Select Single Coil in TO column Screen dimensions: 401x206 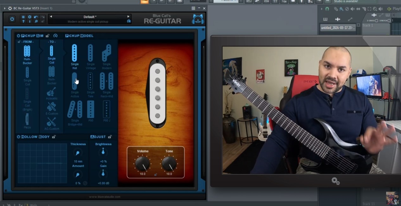tap(52, 54)
